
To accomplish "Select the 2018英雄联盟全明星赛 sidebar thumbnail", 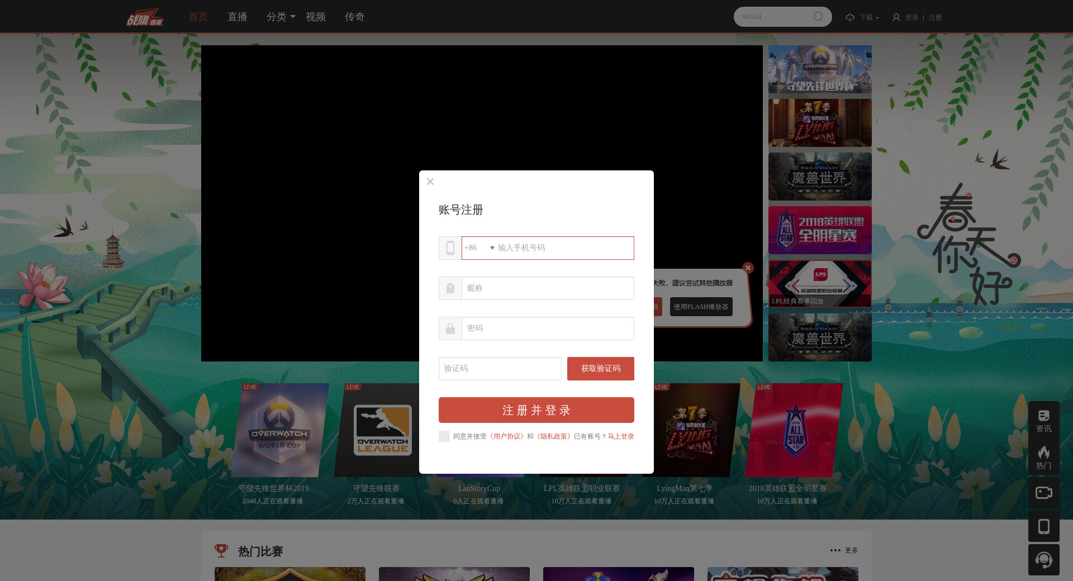I will [x=819, y=230].
